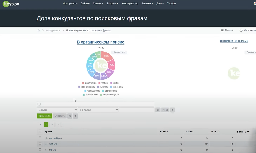Viewport: 256px width, 153px height.
Task: Open Тарифы menu item
Action: pos(171,3)
